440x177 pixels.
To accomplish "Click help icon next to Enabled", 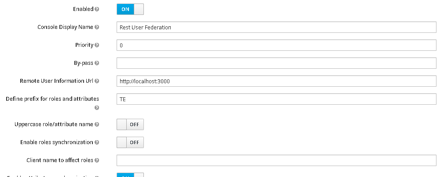I will point(97,9).
